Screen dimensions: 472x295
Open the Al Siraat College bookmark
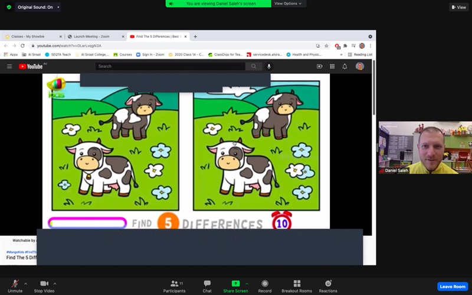pos(92,54)
